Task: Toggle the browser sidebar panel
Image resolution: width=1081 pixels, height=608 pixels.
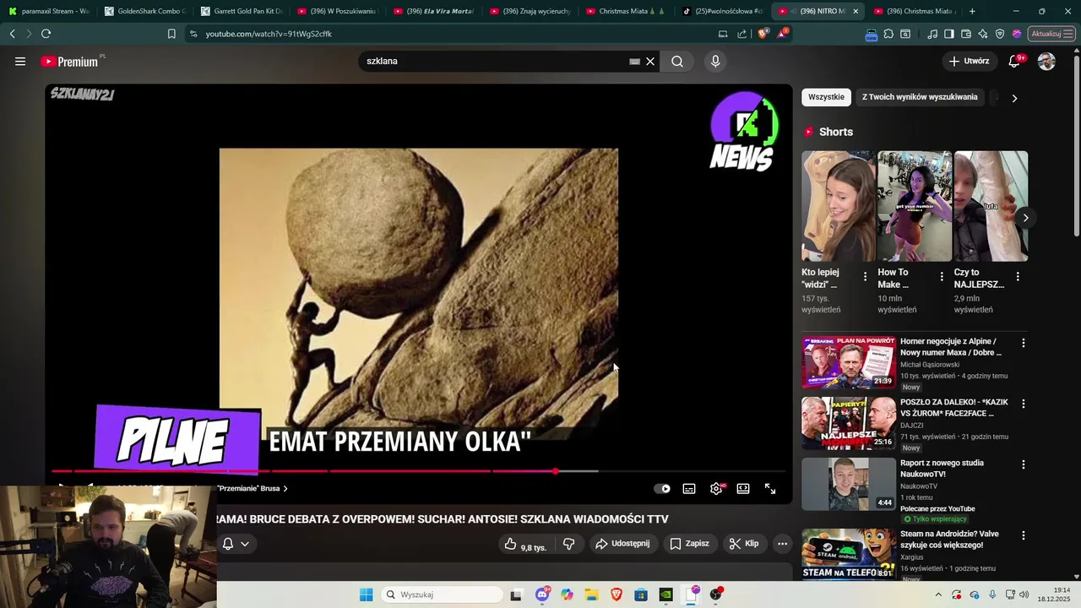Action: [949, 34]
